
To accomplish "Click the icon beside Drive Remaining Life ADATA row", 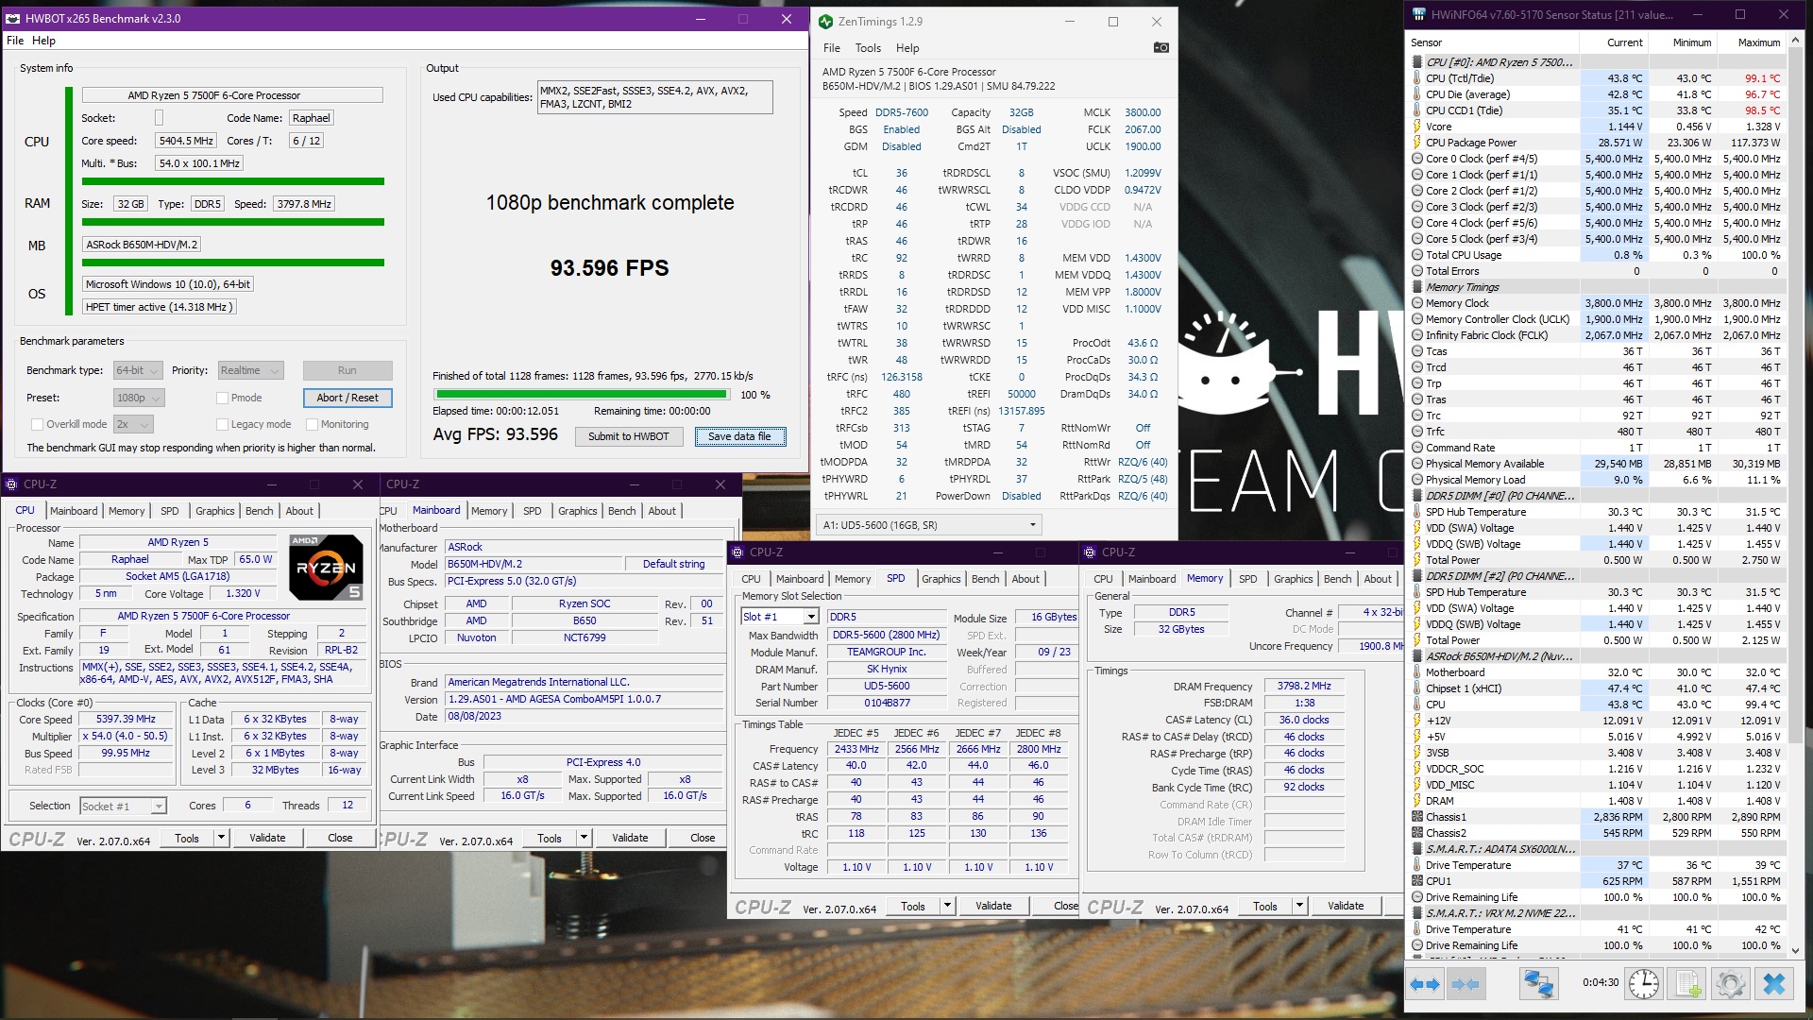I will pyautogui.click(x=1417, y=897).
